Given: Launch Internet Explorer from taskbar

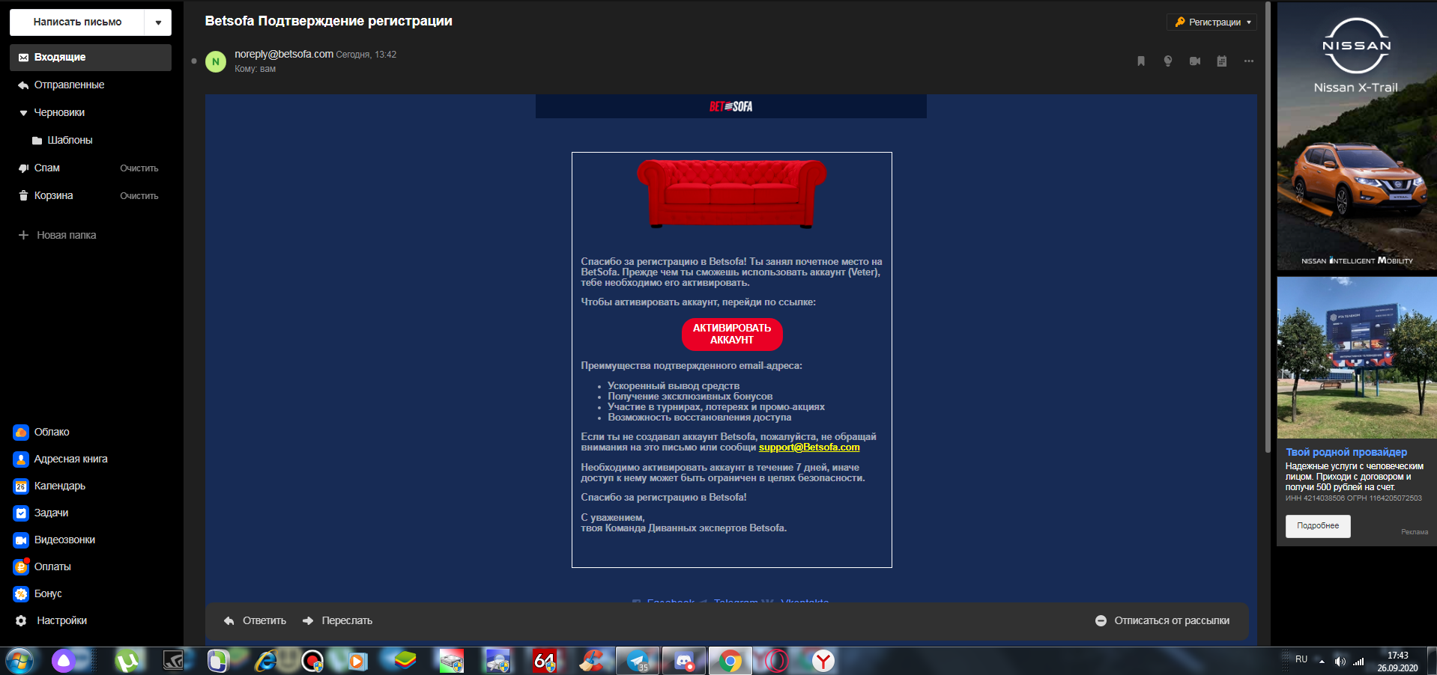Looking at the screenshot, I should [266, 661].
